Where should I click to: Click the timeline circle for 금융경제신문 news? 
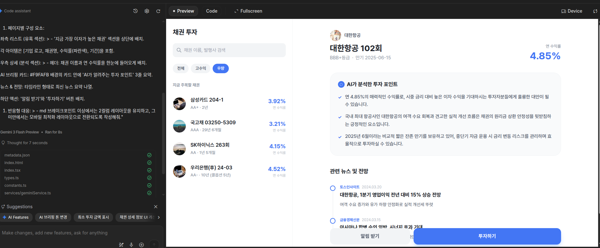(333, 221)
